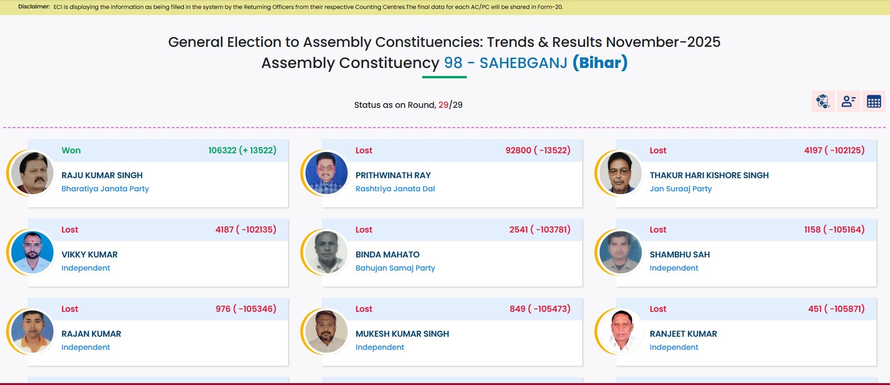890x385 pixels.
Task: Click the Bahujan Samaj Party text
Action: click(395, 268)
